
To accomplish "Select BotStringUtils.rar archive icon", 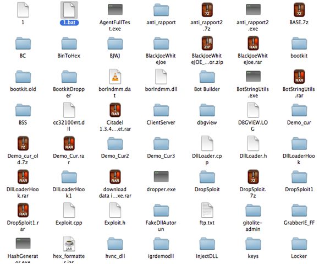I will 299,77.
